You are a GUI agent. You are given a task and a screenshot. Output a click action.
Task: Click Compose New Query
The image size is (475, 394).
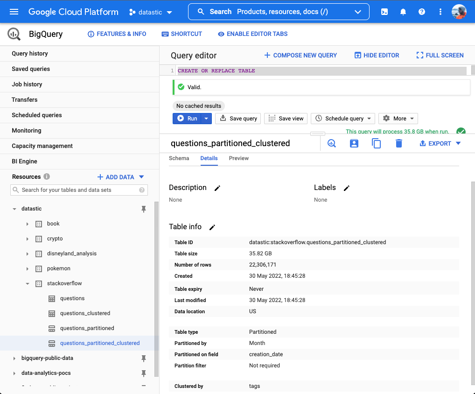300,55
